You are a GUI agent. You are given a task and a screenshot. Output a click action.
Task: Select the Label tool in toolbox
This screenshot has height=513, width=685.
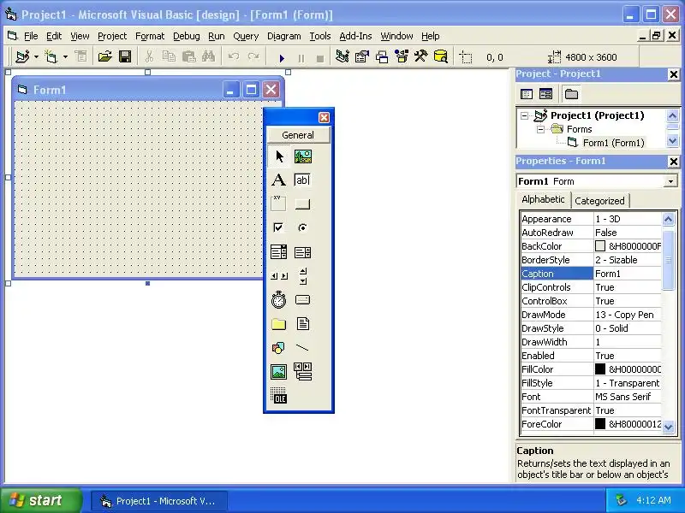point(279,180)
